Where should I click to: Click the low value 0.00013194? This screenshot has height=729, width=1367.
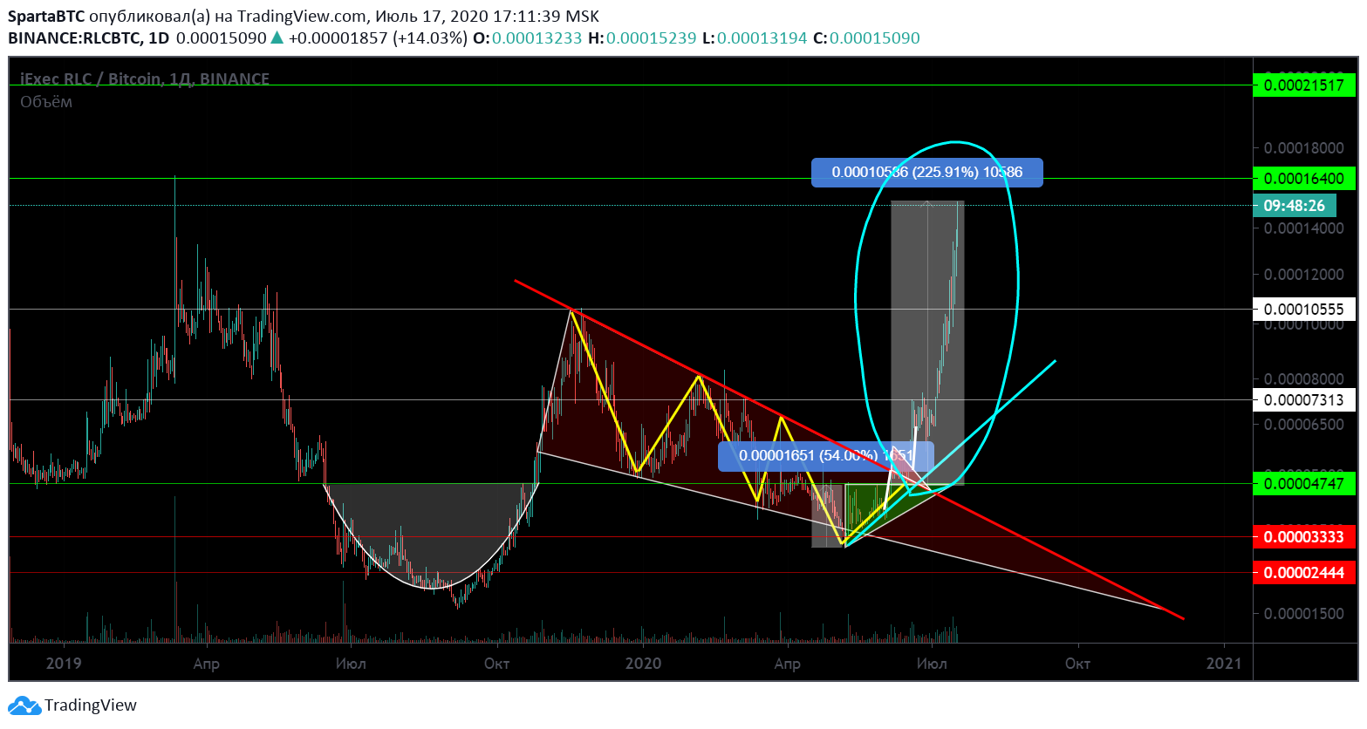coord(762,38)
